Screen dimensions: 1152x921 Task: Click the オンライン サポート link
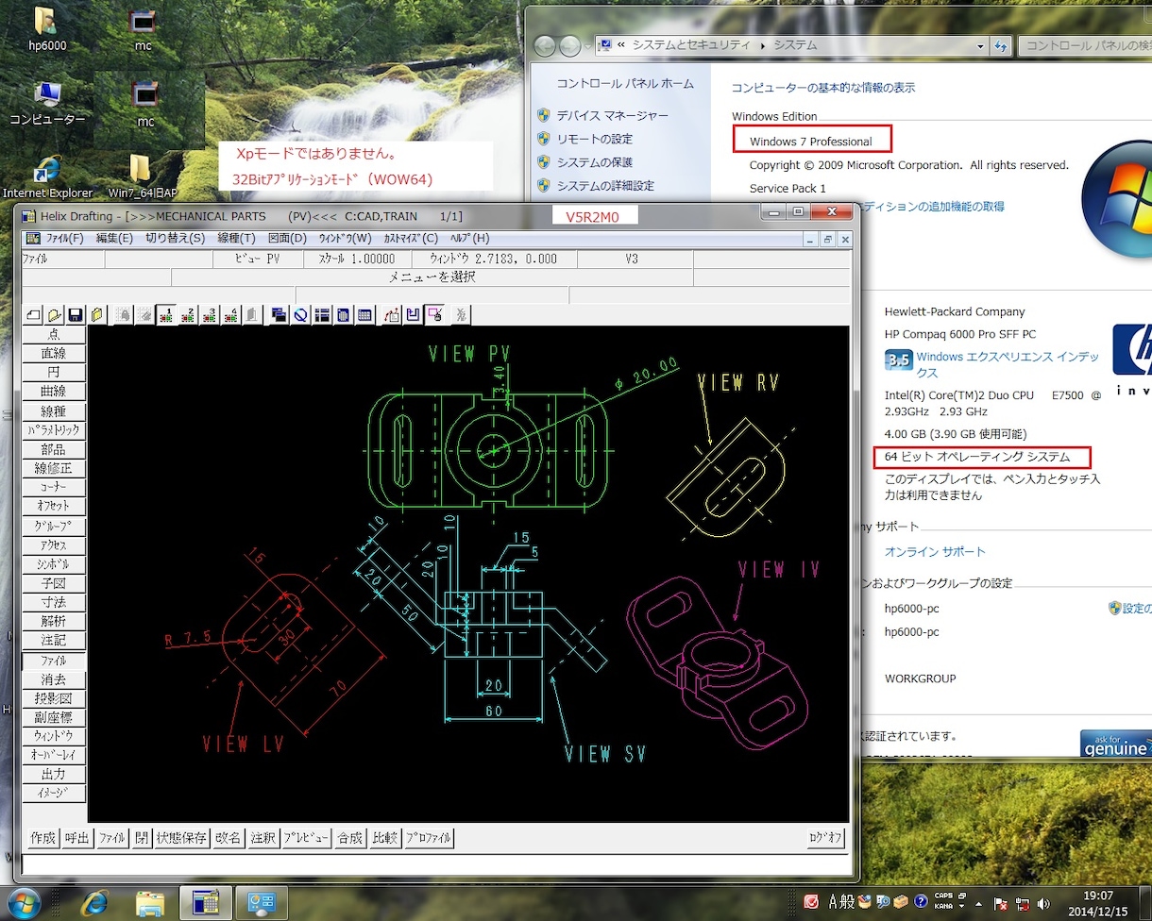click(x=935, y=552)
